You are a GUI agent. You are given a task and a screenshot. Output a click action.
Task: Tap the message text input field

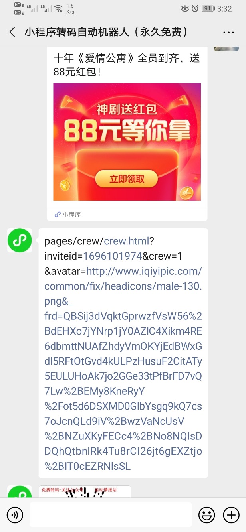coord(111,515)
